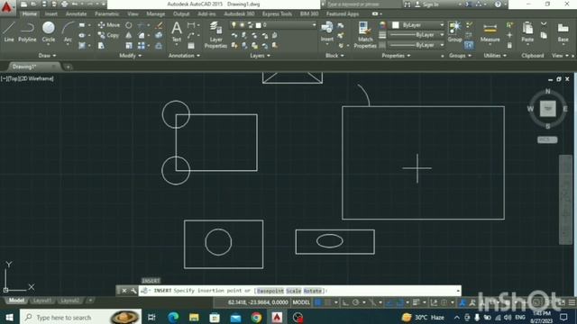Expand the Groups panel dropdown

(x=460, y=56)
